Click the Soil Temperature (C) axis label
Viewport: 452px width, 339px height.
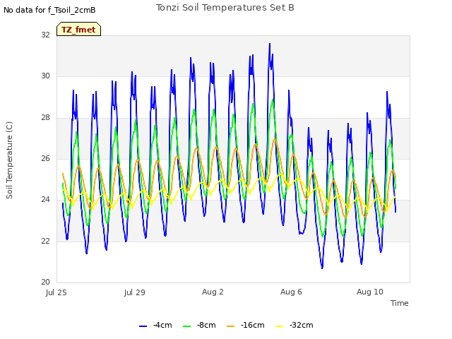pos(9,160)
